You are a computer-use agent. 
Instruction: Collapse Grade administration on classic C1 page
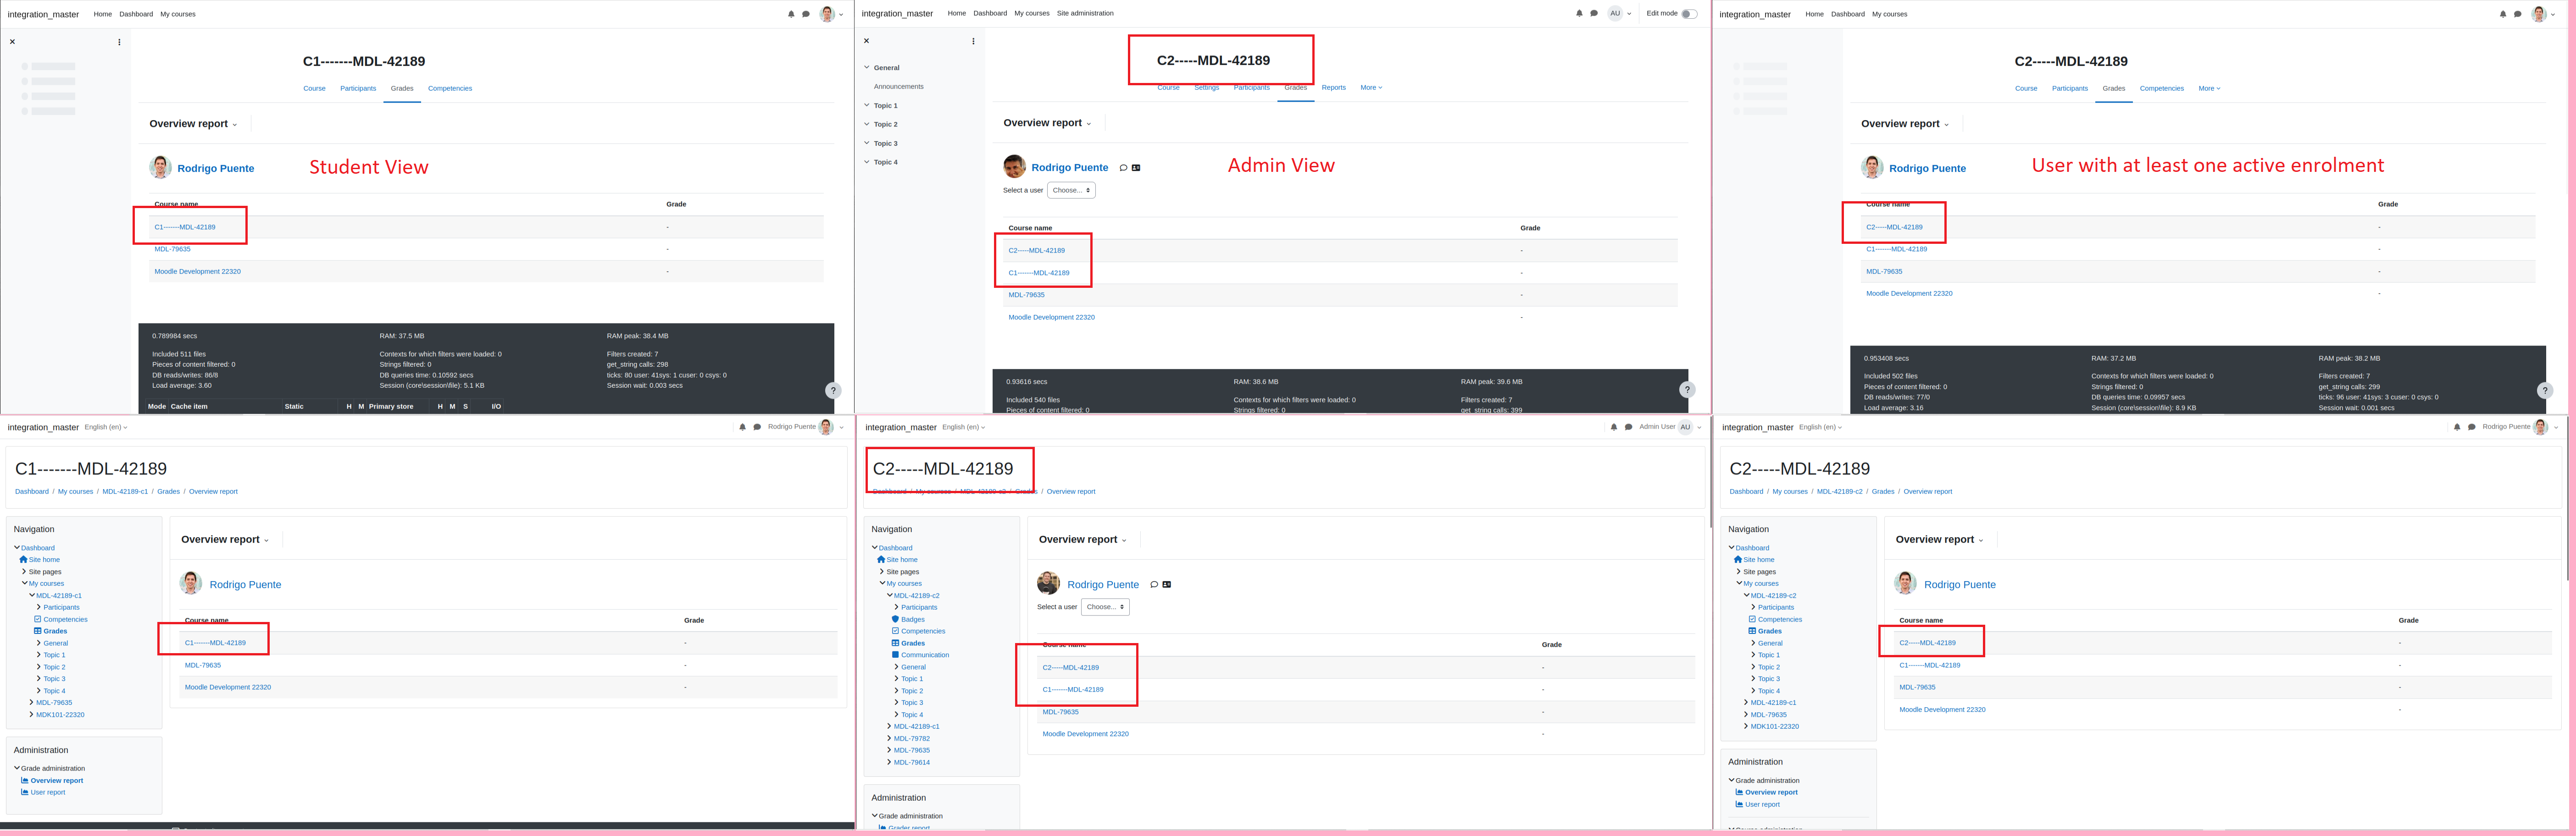[17, 768]
